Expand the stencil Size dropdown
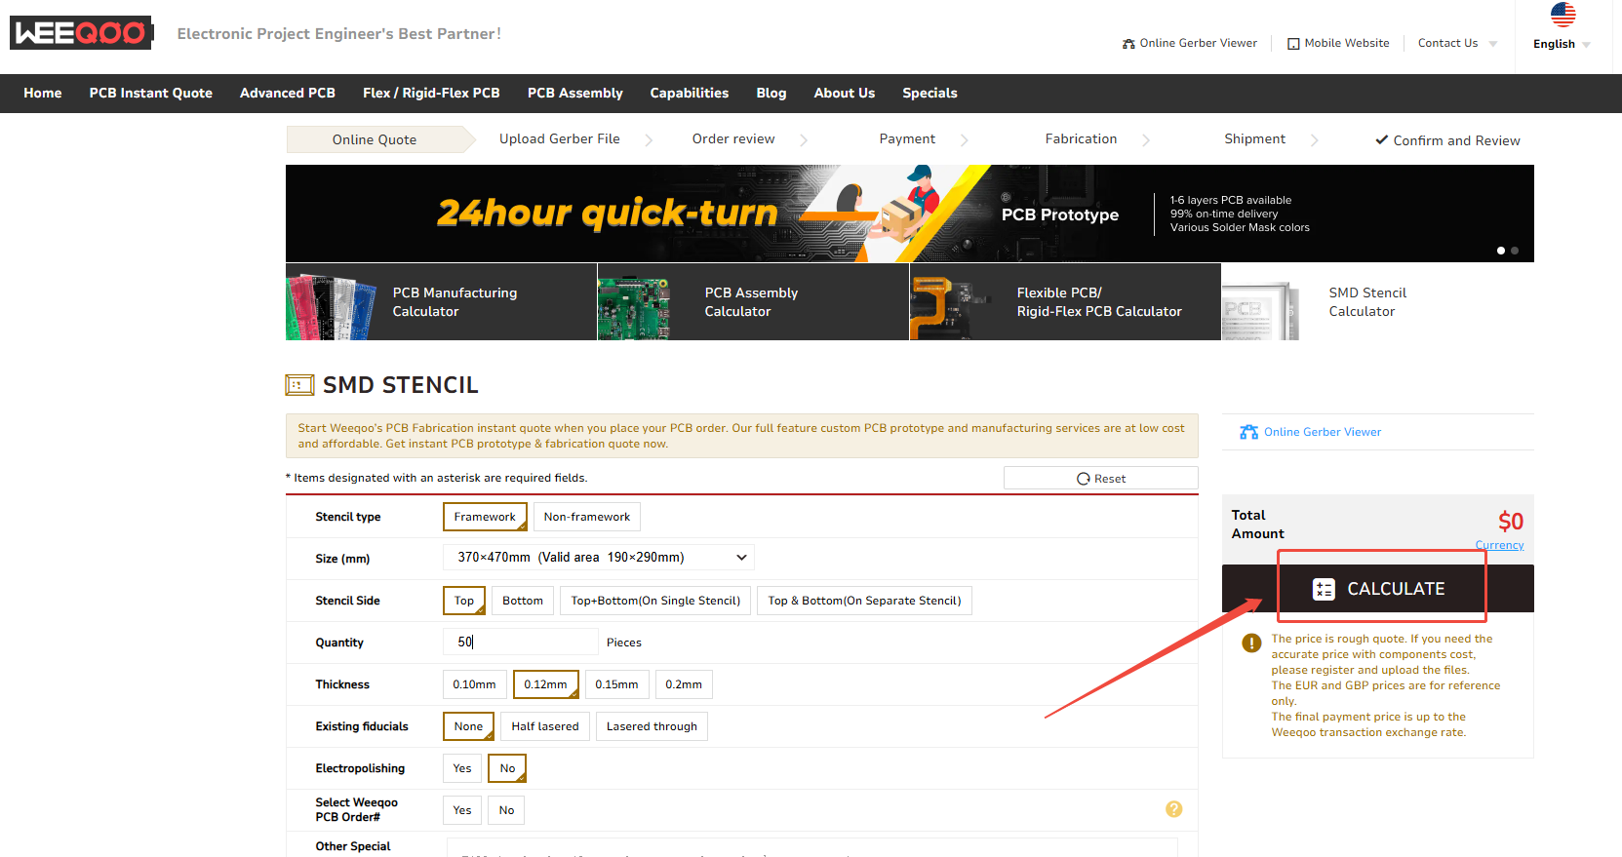The width and height of the screenshot is (1622, 857). (598, 558)
